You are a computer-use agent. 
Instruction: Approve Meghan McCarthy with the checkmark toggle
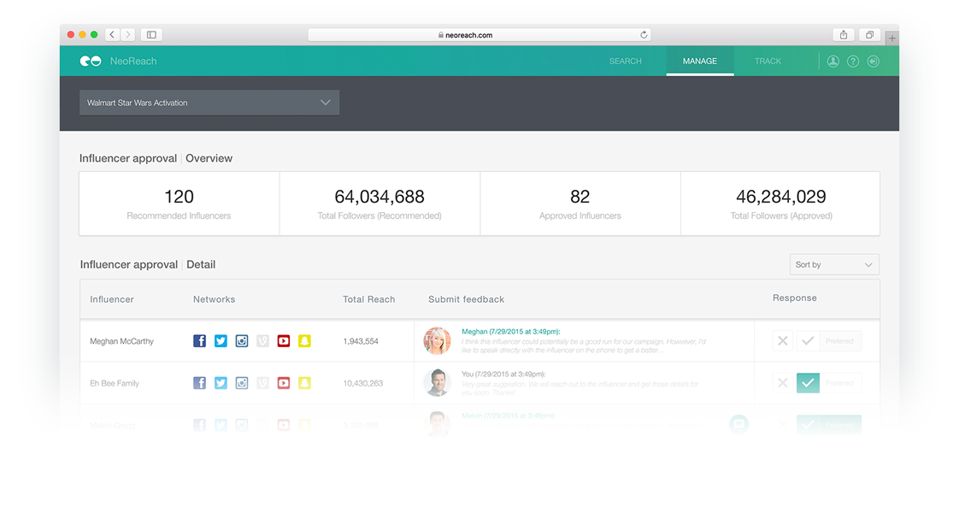pos(808,340)
